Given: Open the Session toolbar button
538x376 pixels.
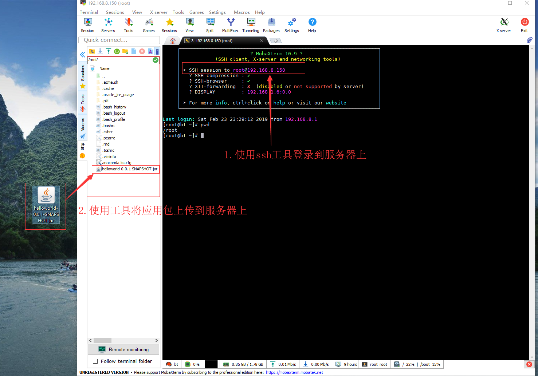Looking at the screenshot, I should pyautogui.click(x=87, y=25).
